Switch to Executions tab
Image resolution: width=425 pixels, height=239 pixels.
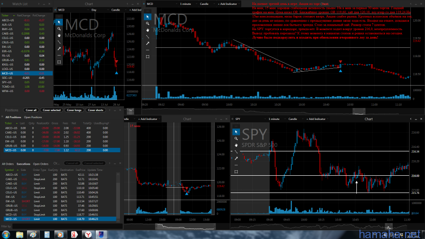click(x=23, y=164)
